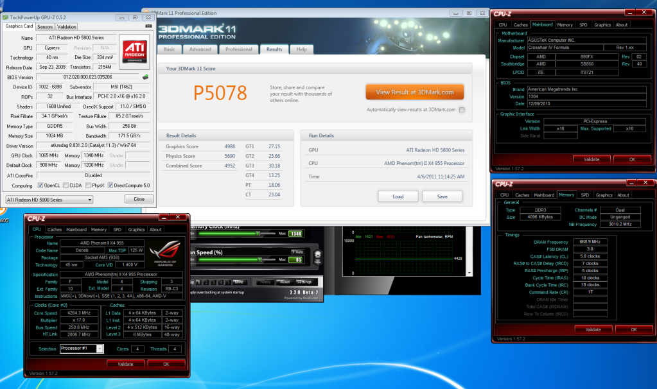This screenshot has height=389, width=657.
Task: Open the Advanced tab in 3DMark 11
Action: 200,49
